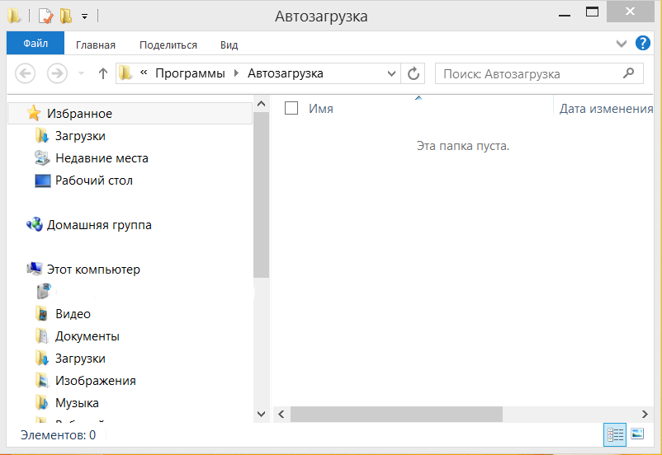Click the Изображения folder icon
The image size is (662, 455).
point(42,381)
